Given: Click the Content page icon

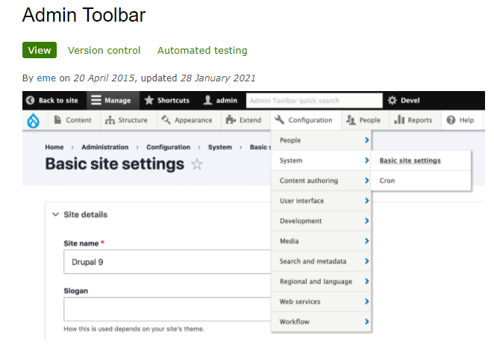Looking at the screenshot, I should [57, 119].
